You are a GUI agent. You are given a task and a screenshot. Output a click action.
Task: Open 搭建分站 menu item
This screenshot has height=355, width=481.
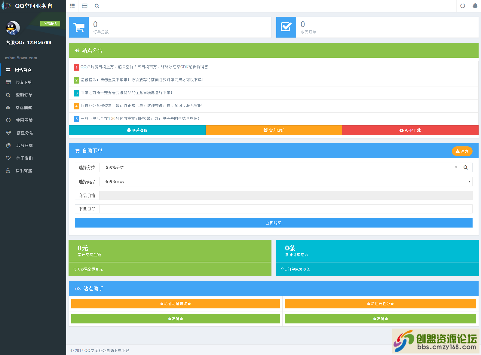pyautogui.click(x=33, y=133)
